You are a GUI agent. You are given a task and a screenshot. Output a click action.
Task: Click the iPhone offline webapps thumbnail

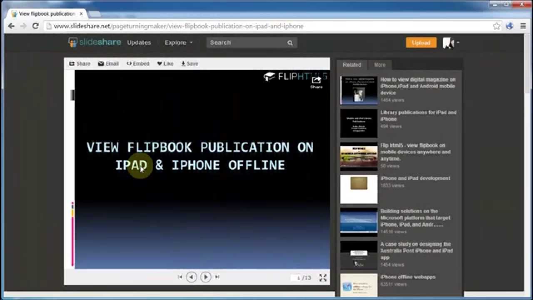click(359, 285)
